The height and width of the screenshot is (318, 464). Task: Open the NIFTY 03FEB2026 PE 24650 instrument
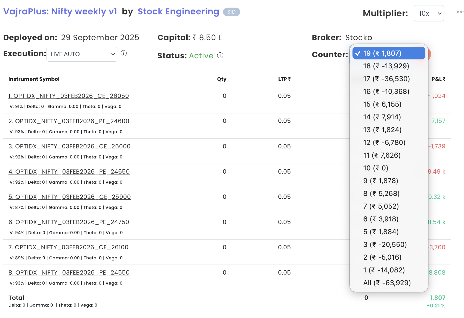69,171
